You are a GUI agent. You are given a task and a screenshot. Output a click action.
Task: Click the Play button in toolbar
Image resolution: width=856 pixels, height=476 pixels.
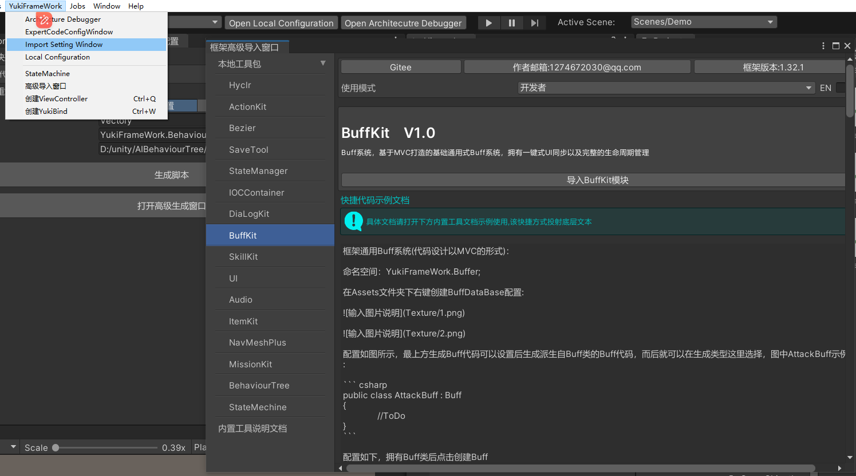(x=488, y=23)
